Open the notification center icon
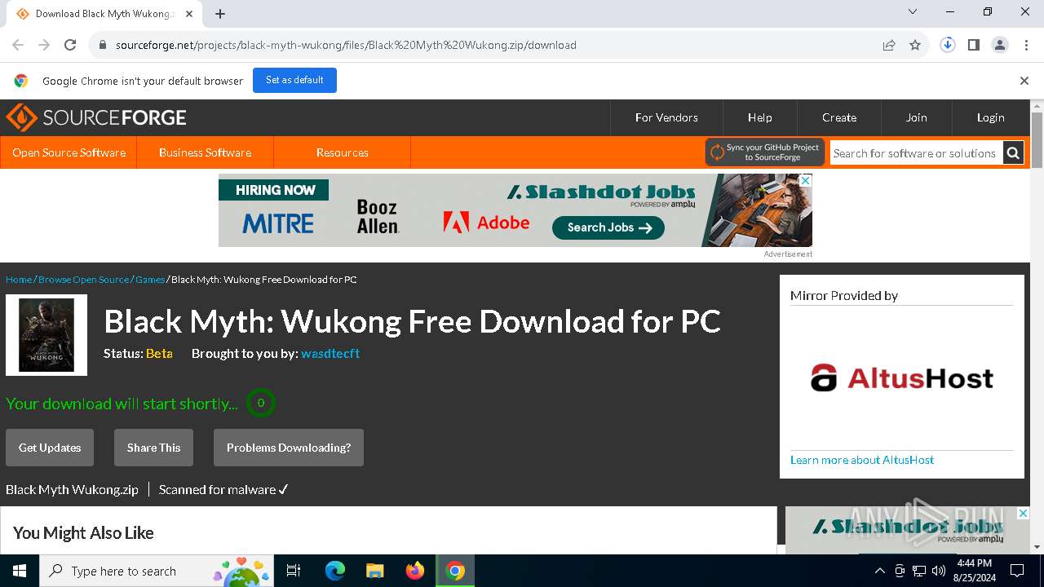Screen dimensions: 1044x587 pyautogui.click(x=1017, y=571)
